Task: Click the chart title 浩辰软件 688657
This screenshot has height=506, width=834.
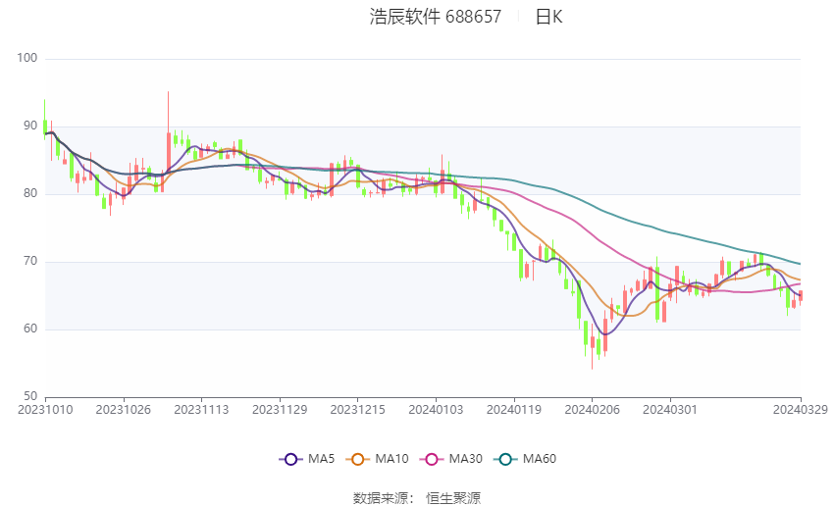Action: [x=435, y=17]
